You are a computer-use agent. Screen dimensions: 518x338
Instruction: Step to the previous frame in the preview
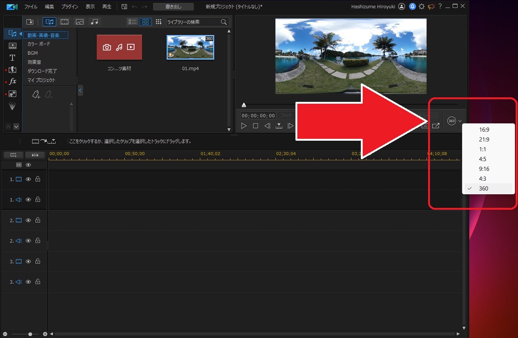267,126
